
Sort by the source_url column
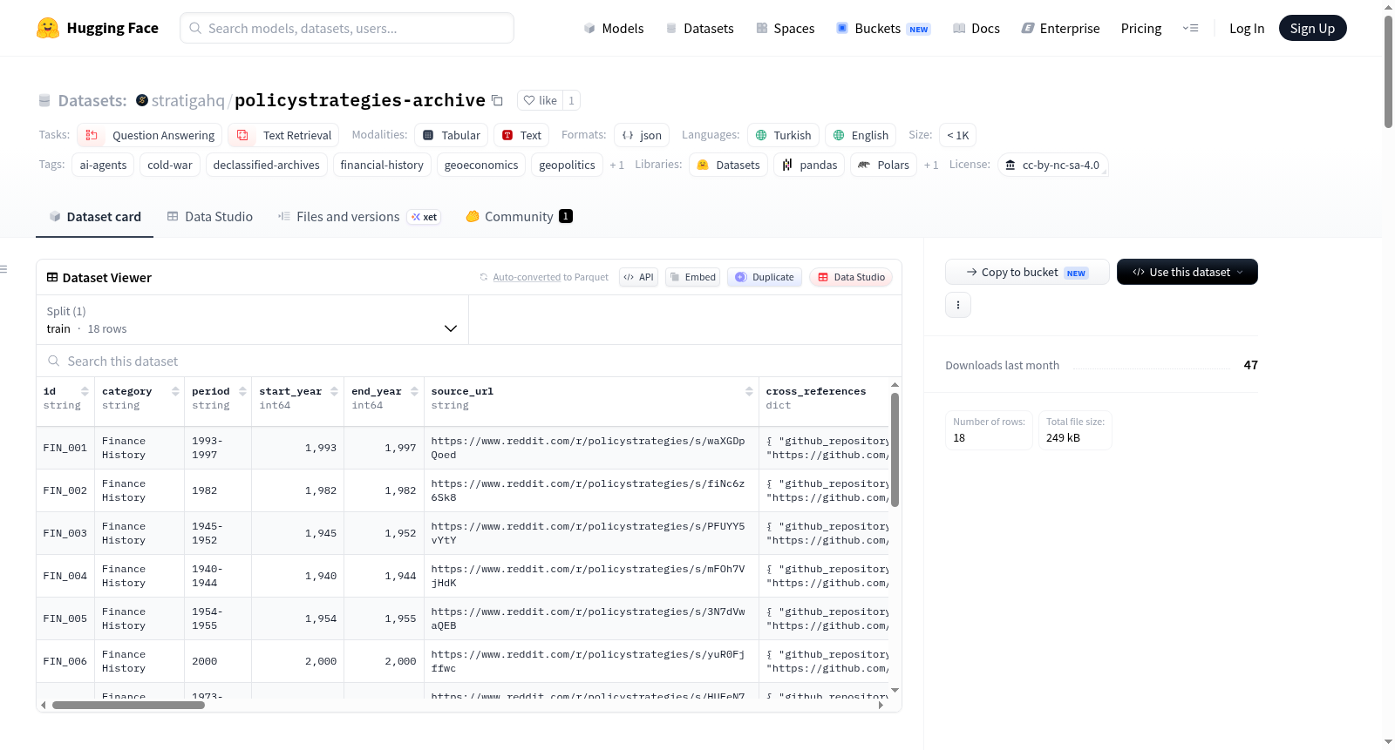click(749, 391)
